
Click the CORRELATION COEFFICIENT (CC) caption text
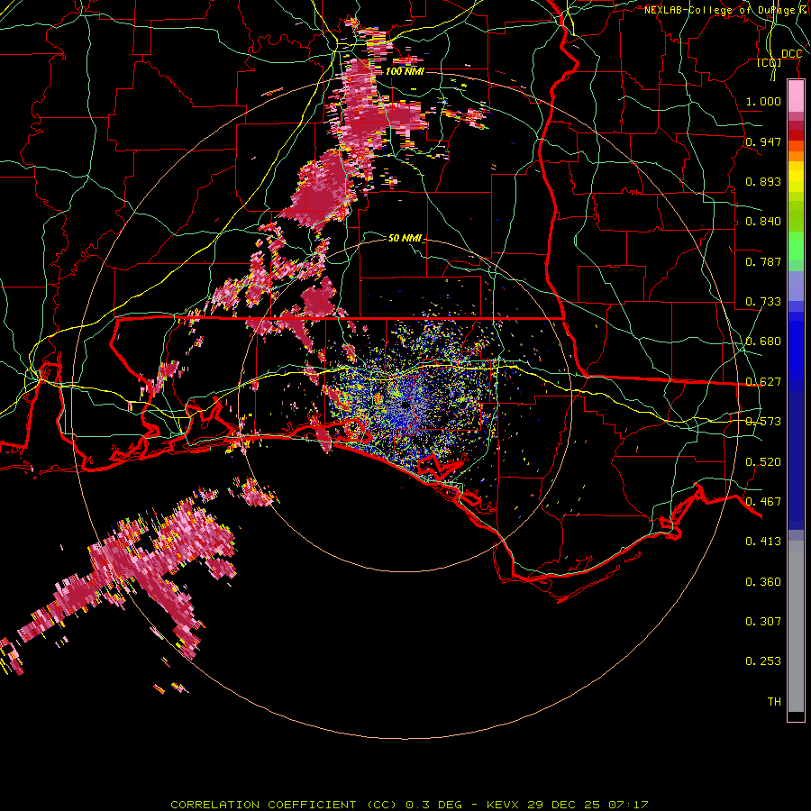(x=284, y=805)
